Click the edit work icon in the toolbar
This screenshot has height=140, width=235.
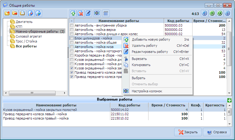[x=88, y=13]
